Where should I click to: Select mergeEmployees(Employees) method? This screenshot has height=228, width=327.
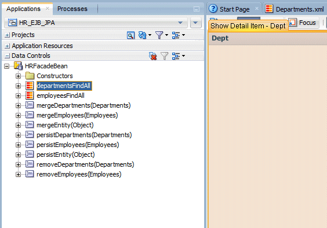click(x=77, y=115)
